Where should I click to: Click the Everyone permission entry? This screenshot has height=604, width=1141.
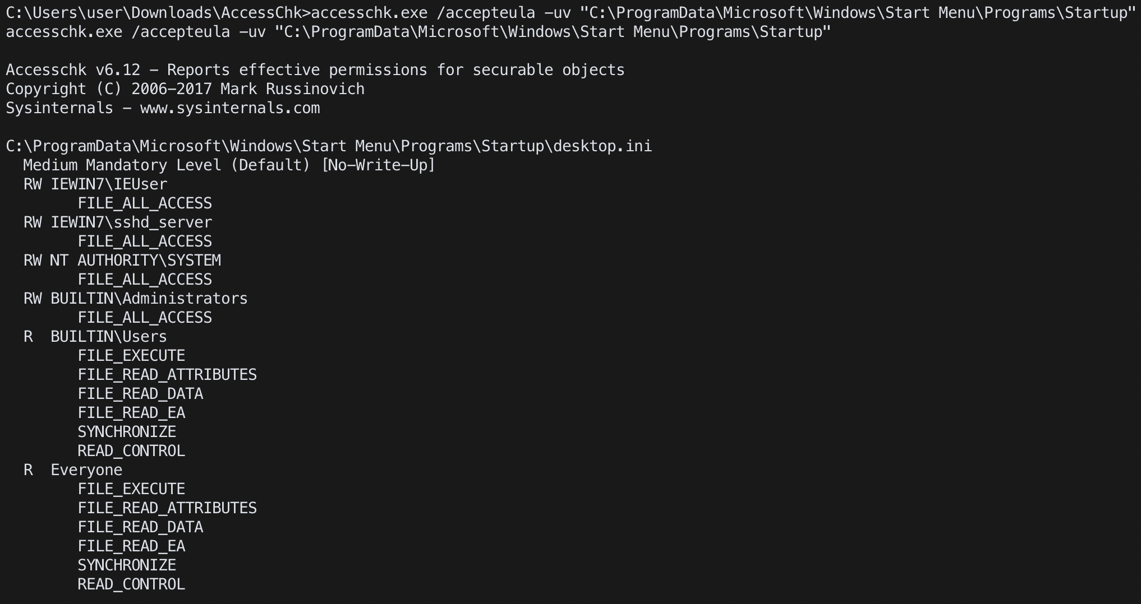(x=86, y=470)
